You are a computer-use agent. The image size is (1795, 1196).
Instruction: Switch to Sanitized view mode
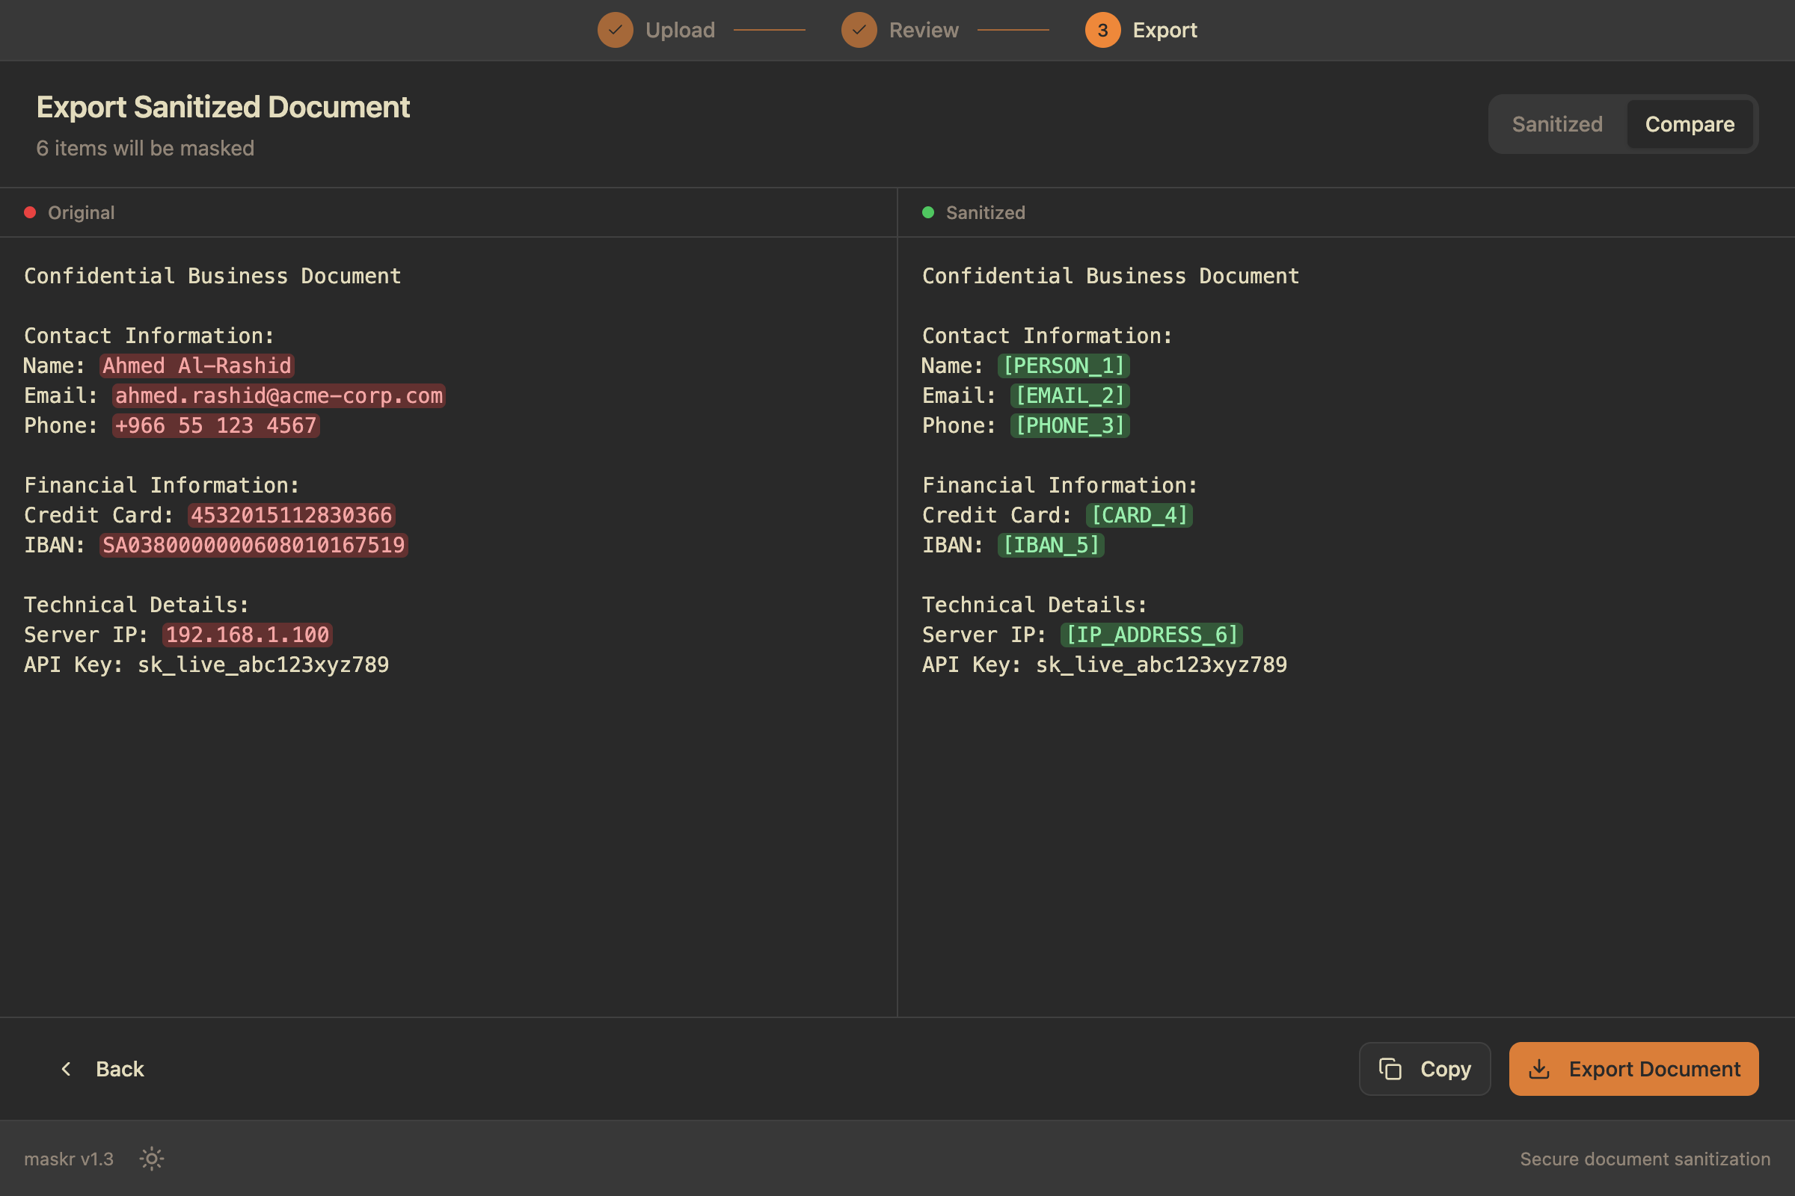point(1557,124)
